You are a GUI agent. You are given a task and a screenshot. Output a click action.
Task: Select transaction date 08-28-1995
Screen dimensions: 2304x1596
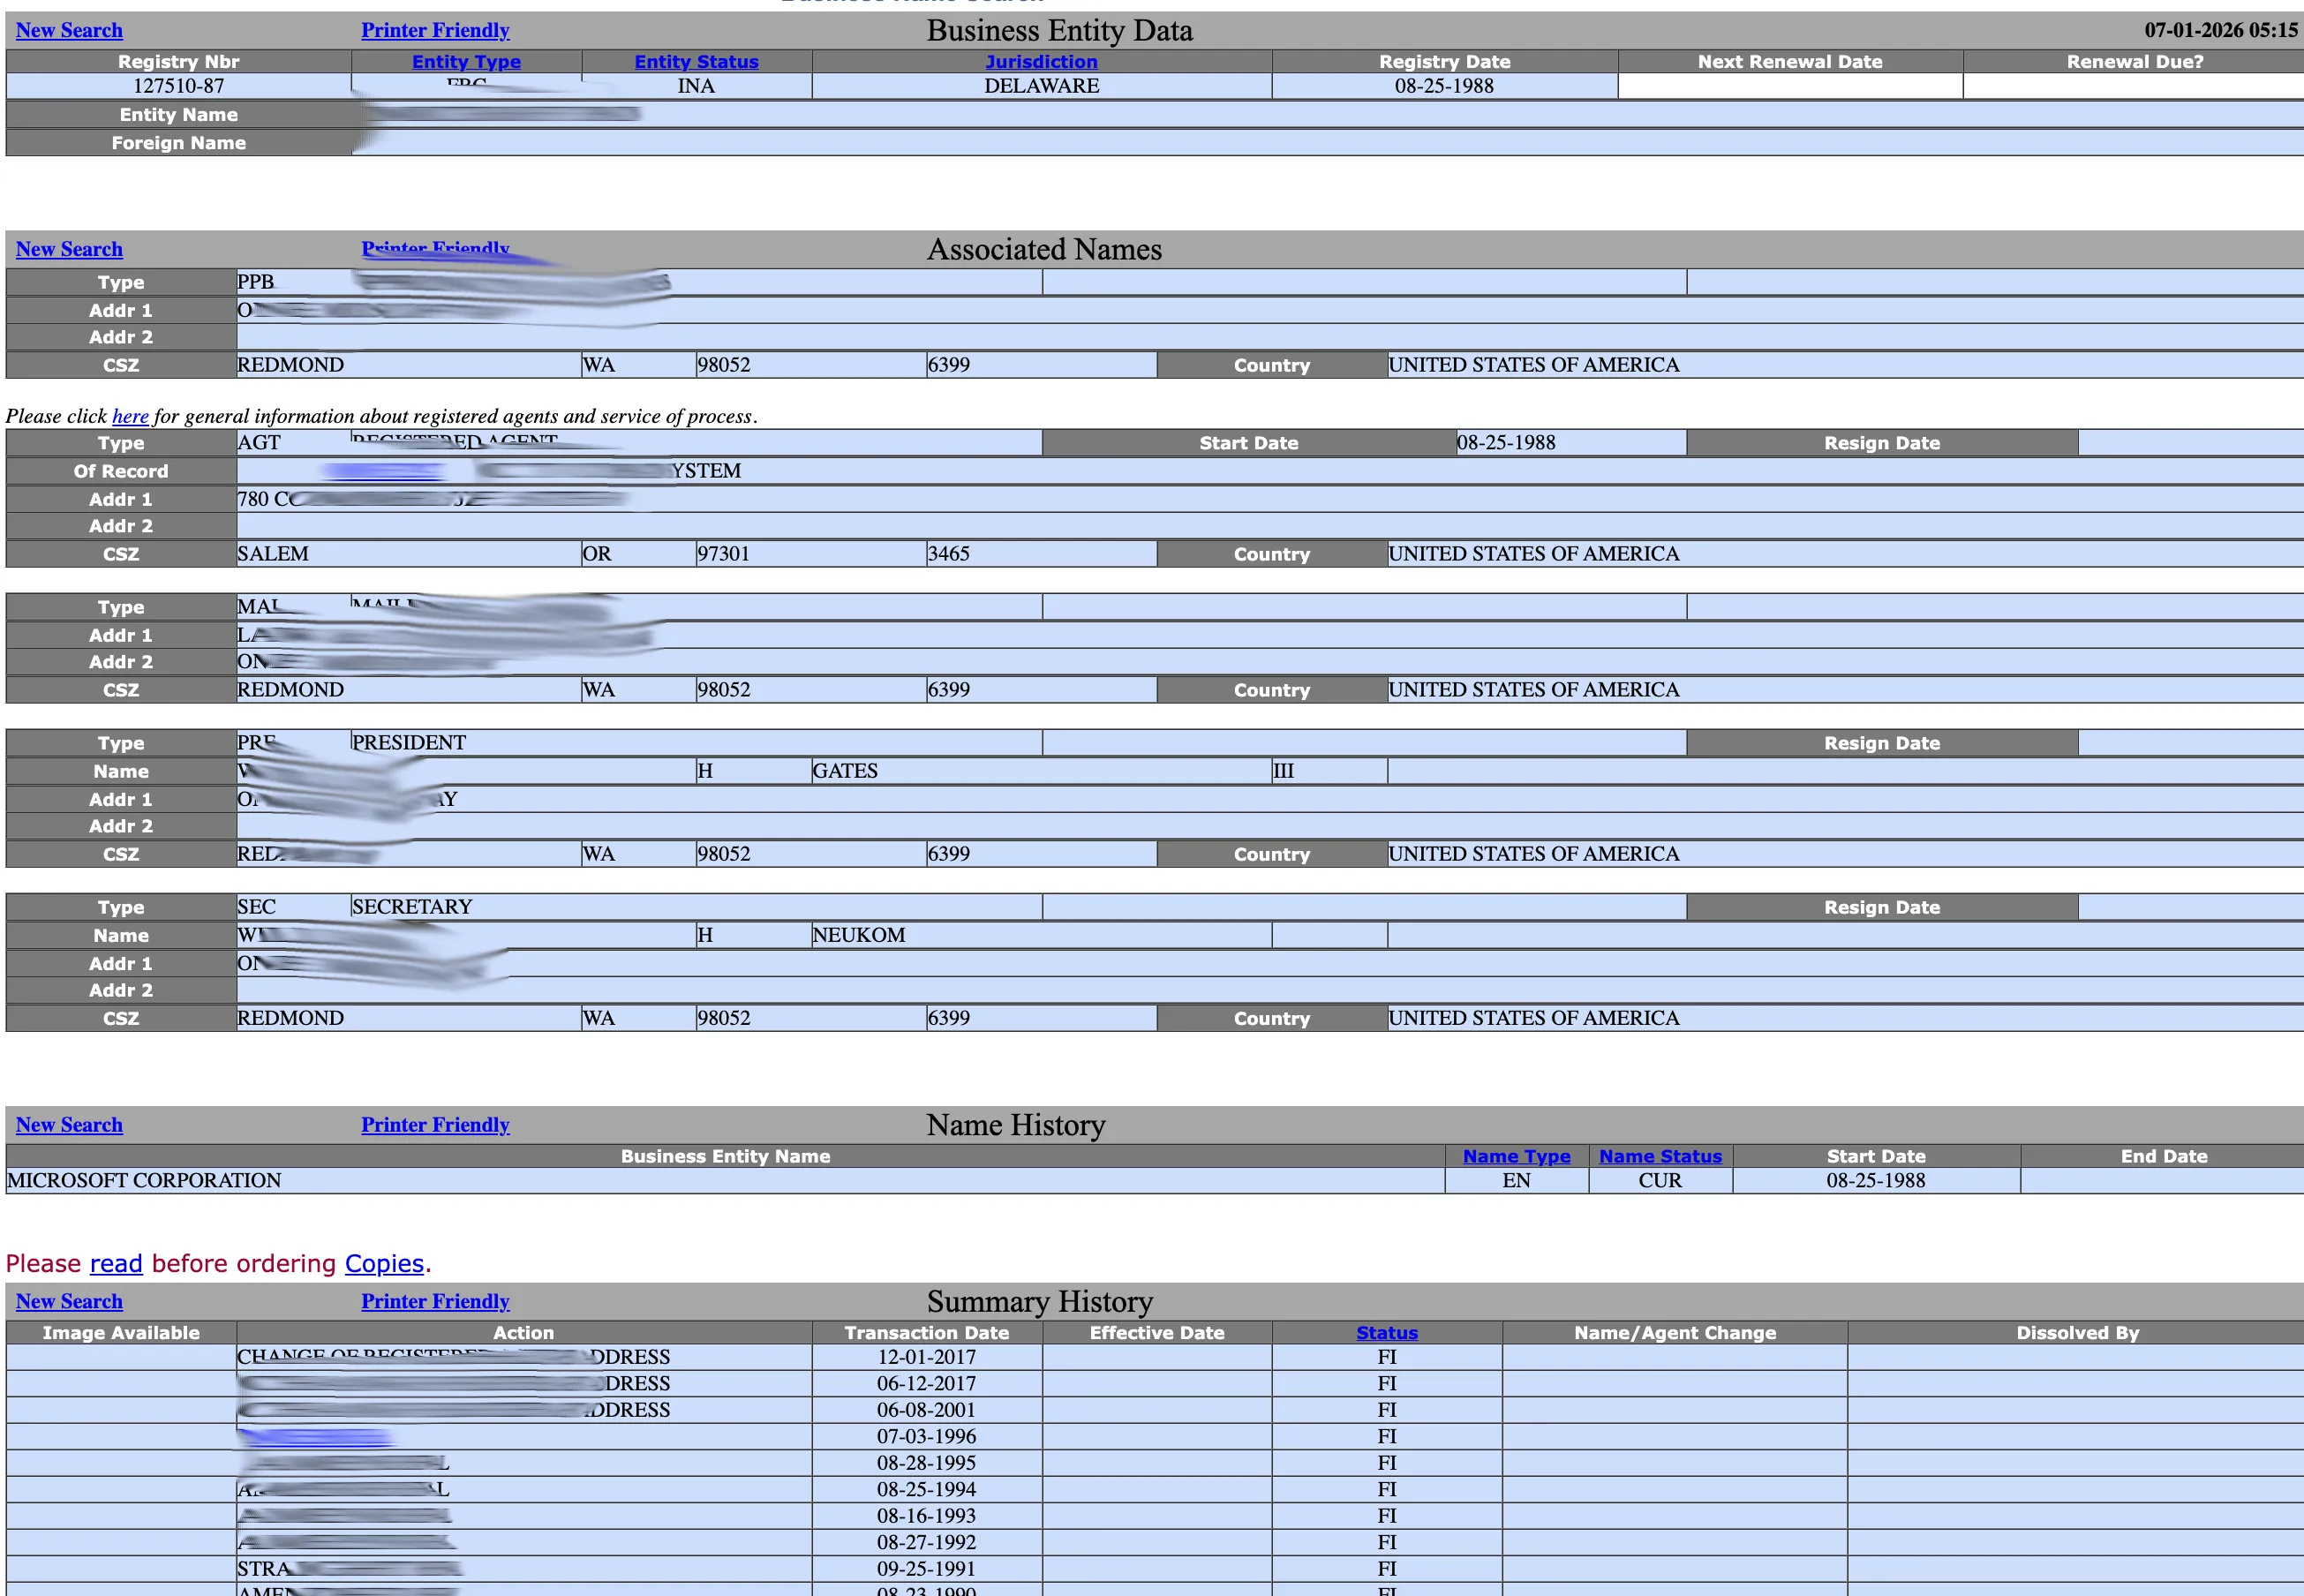927,1463
